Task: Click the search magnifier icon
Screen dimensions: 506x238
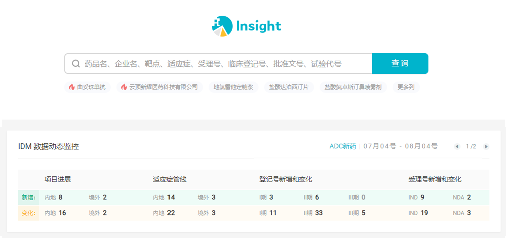Action: tap(76, 64)
